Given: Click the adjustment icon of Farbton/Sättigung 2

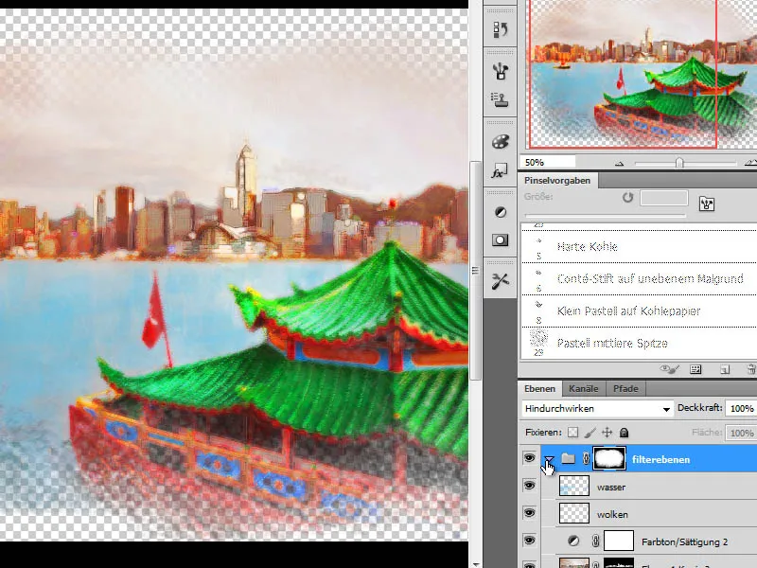Looking at the screenshot, I should click(x=573, y=541).
